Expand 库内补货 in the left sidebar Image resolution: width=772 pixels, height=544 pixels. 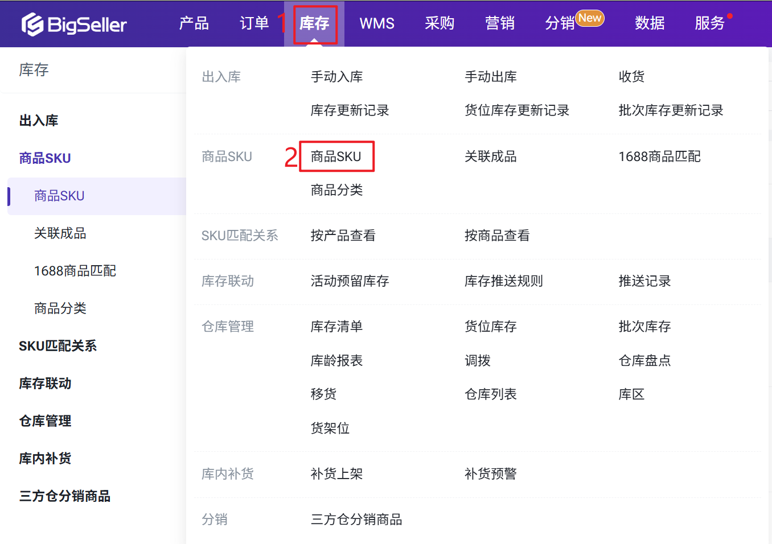(45, 459)
